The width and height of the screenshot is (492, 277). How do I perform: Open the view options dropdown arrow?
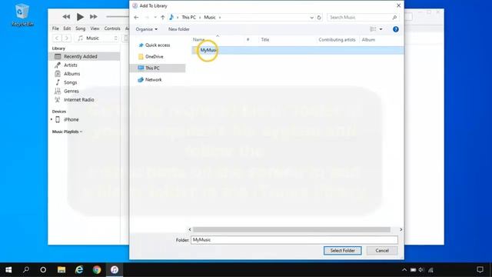[381, 29]
